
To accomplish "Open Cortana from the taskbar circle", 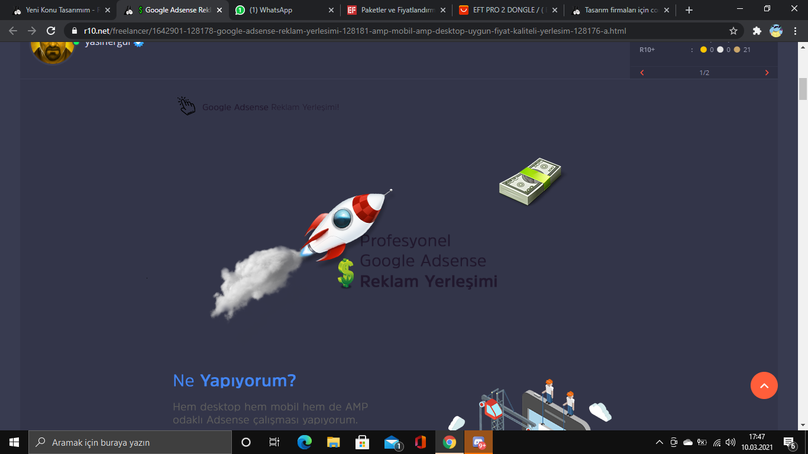I will [x=246, y=442].
